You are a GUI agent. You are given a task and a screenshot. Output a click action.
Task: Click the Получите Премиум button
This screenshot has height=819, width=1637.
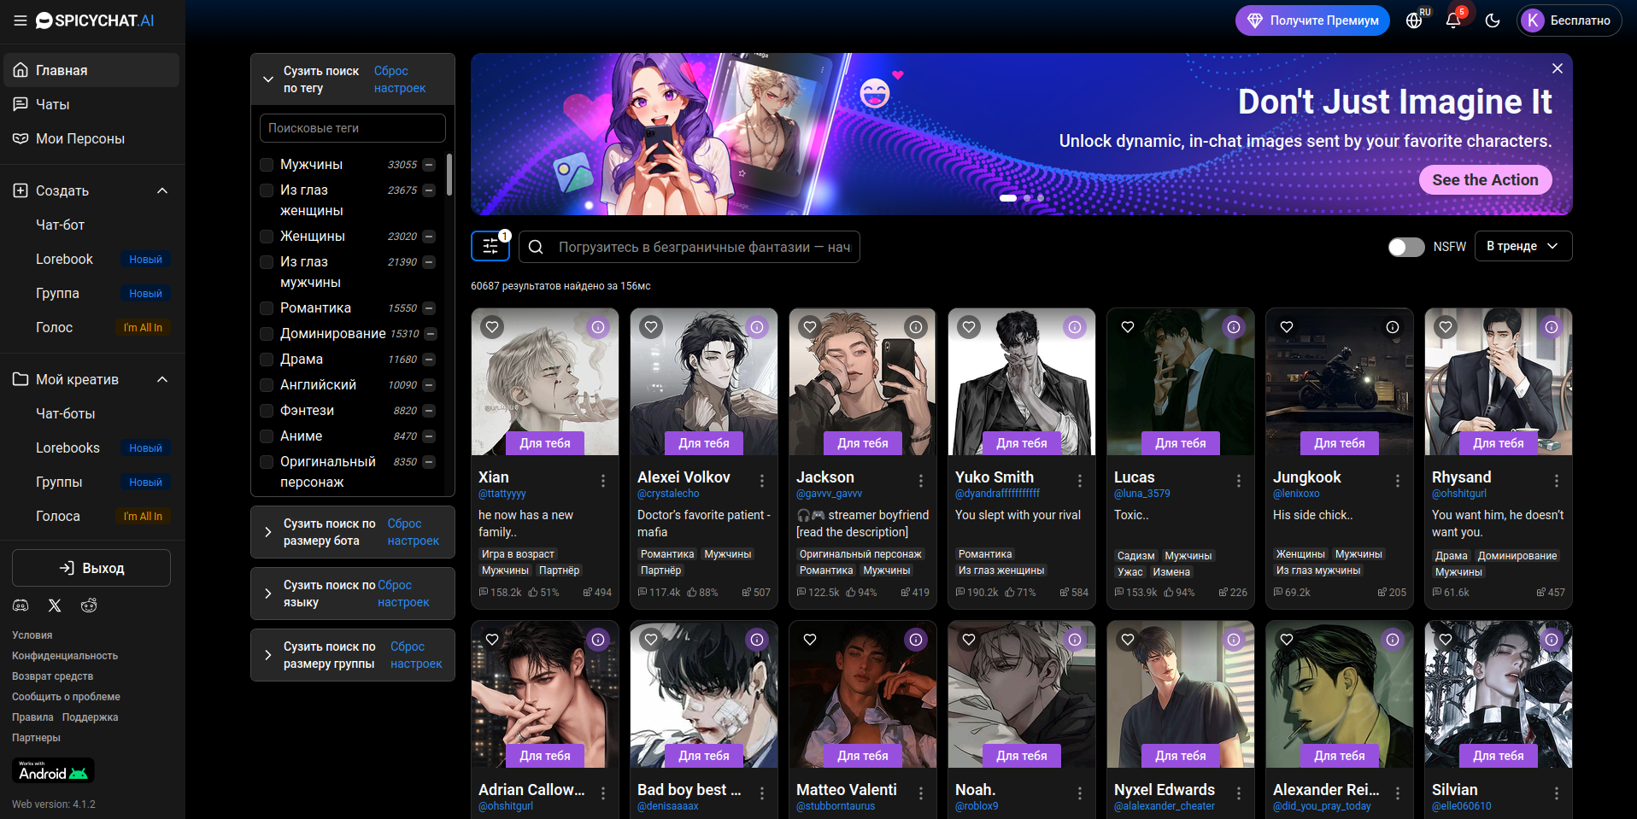coord(1312,20)
